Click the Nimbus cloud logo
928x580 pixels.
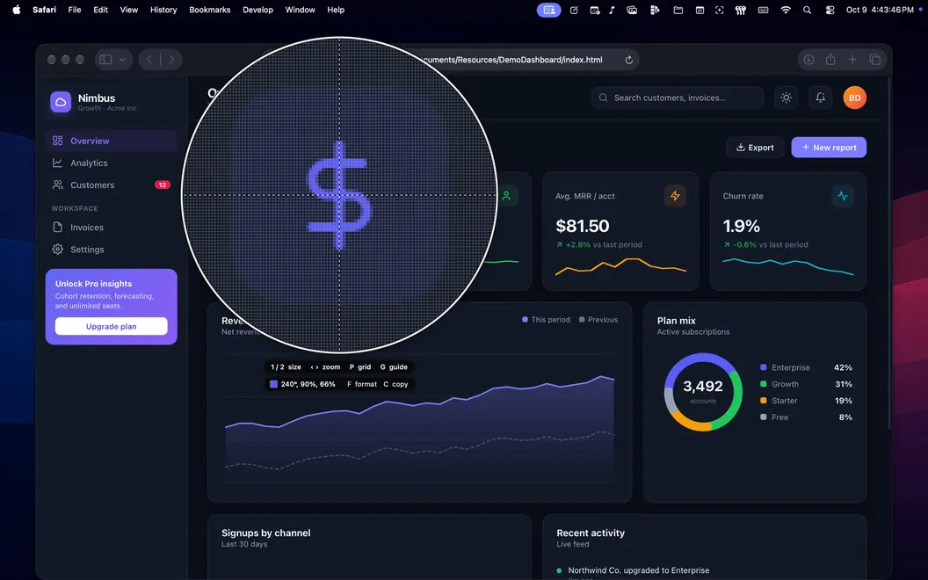point(61,102)
